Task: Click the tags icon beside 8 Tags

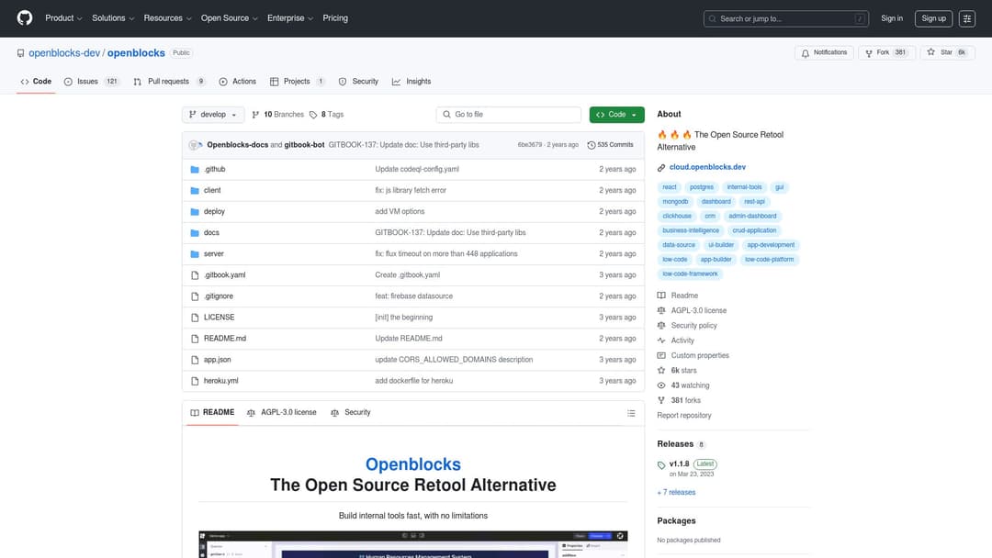Action: (x=313, y=115)
